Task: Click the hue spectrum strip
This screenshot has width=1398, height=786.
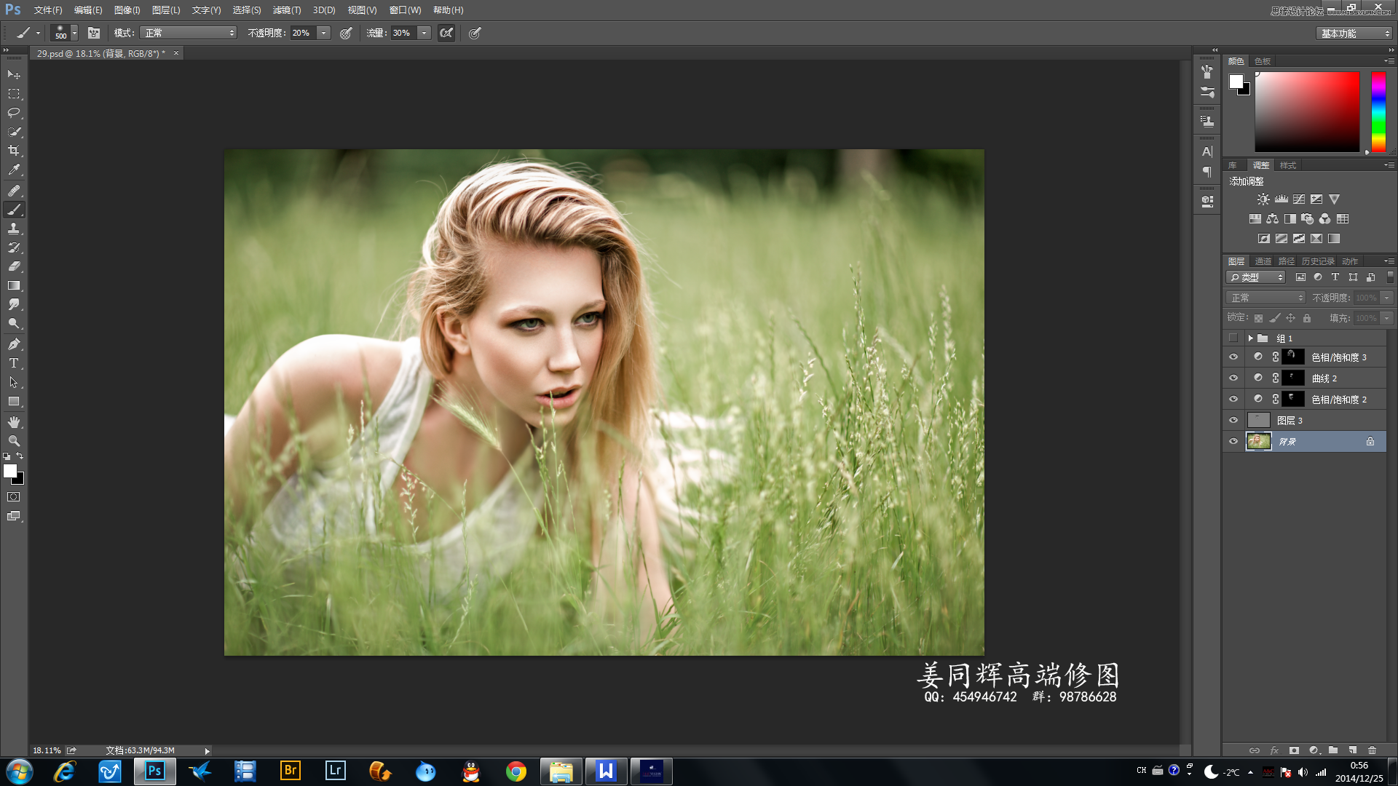Action: [x=1378, y=111]
